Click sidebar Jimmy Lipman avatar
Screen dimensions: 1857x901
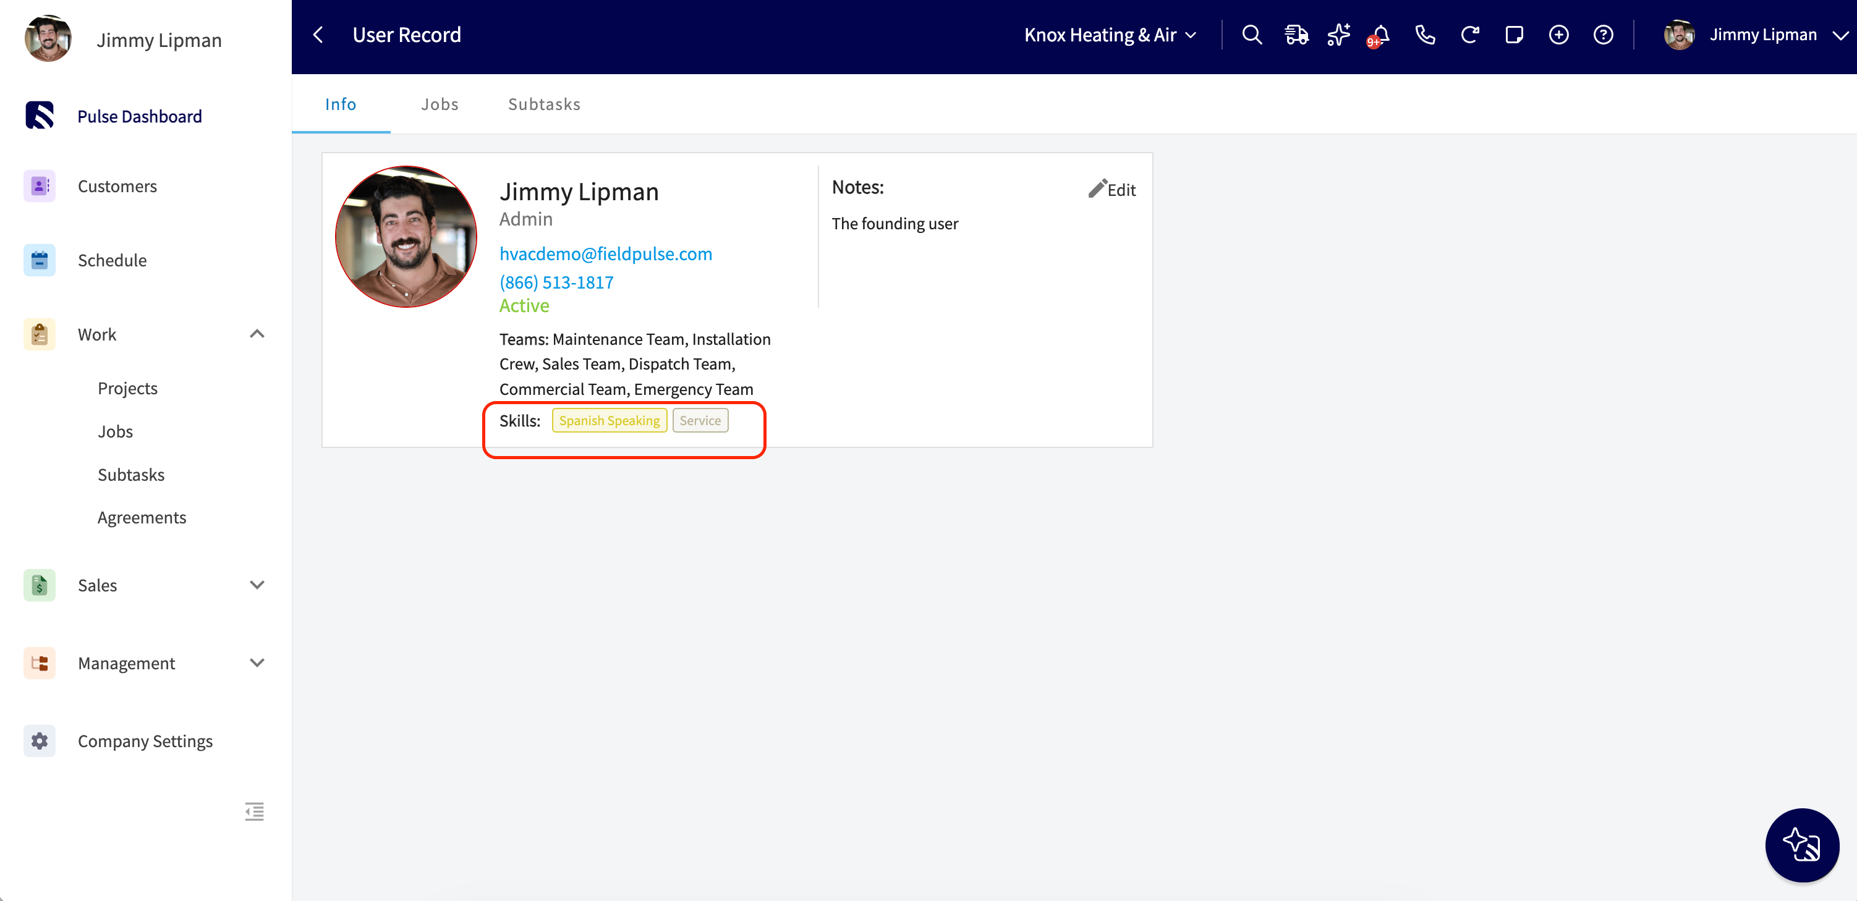[48, 39]
